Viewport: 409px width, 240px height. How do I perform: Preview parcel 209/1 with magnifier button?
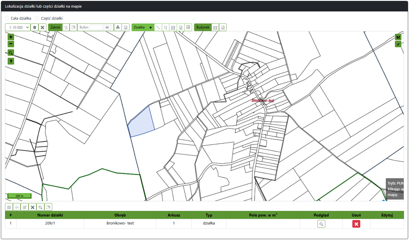point(321,224)
